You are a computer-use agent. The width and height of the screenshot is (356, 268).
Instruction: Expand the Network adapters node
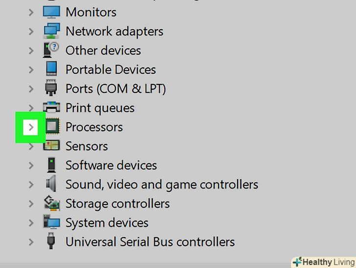coord(31,31)
